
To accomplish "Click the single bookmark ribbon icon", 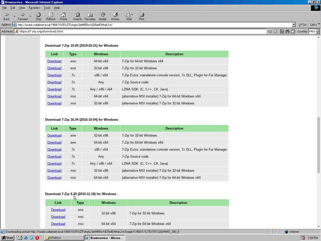I will tap(275, 31).
